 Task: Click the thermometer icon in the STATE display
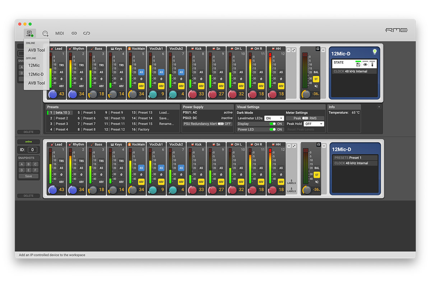[372, 64]
